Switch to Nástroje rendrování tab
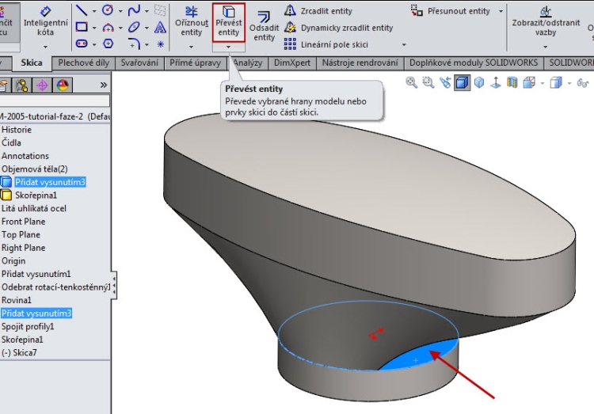 pos(360,63)
